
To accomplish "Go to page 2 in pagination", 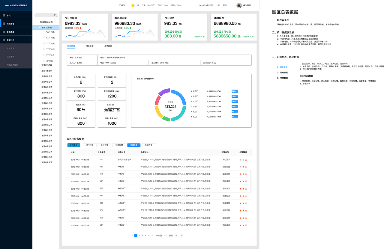I will (x=139, y=236).
